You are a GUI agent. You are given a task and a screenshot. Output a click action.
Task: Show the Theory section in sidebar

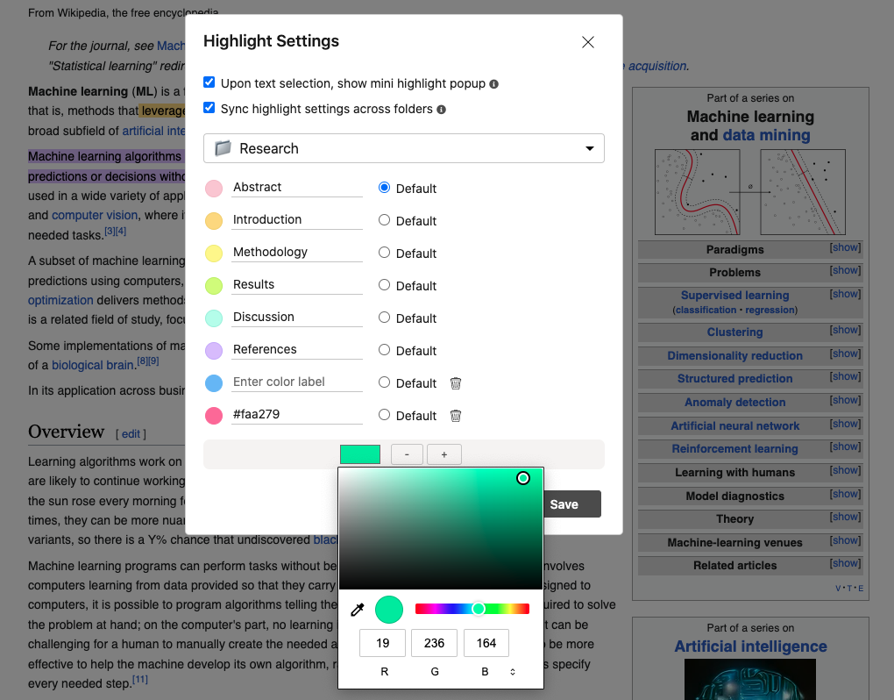845,517
